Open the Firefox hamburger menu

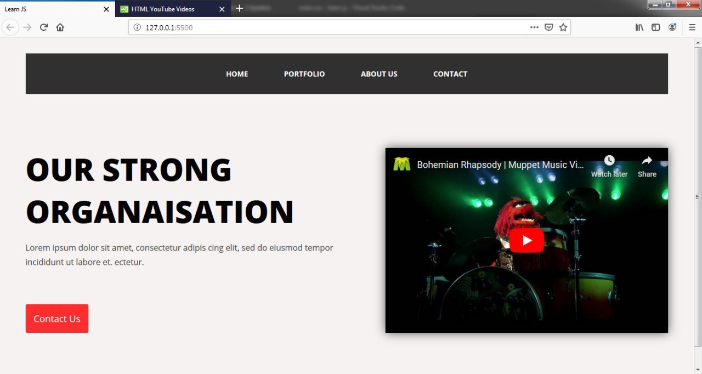click(x=692, y=27)
